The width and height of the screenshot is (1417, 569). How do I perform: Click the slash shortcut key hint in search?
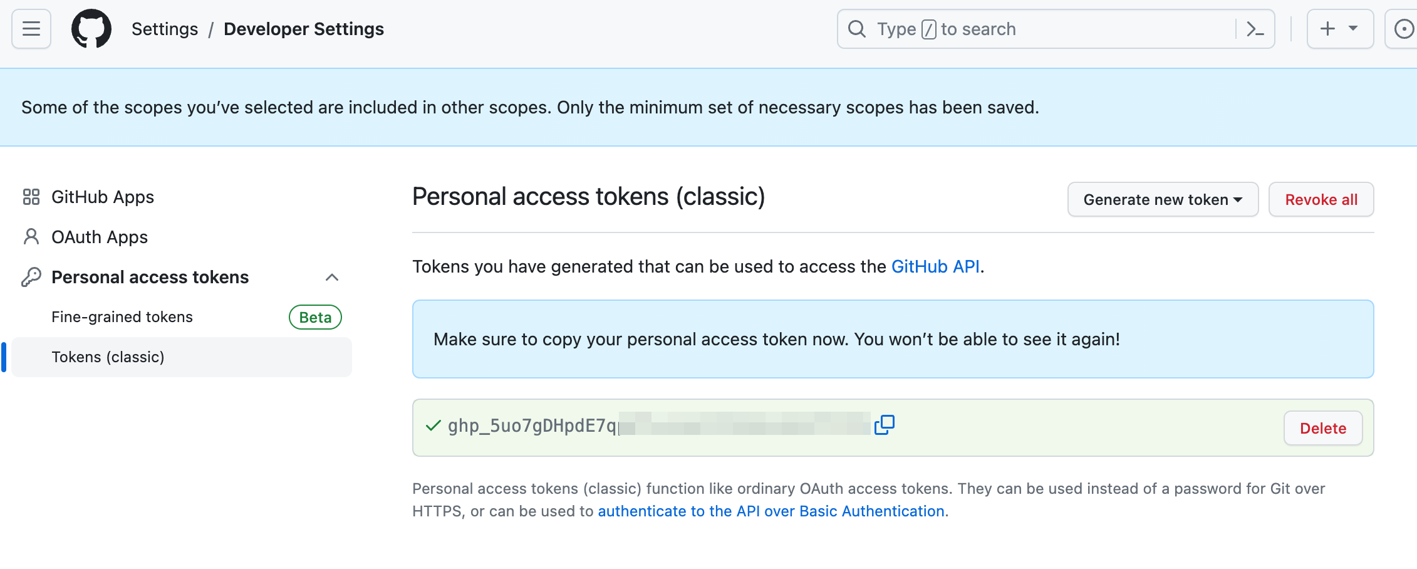coord(929,29)
